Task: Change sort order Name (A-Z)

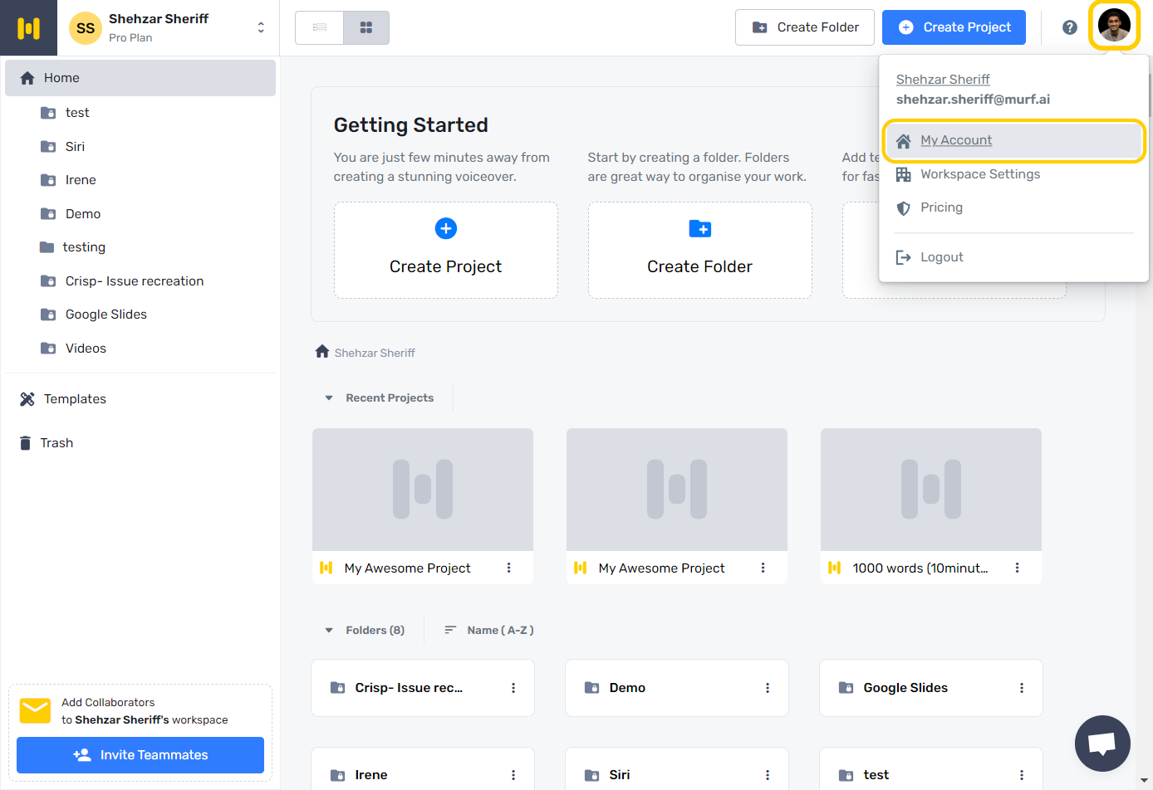Action: click(x=489, y=631)
